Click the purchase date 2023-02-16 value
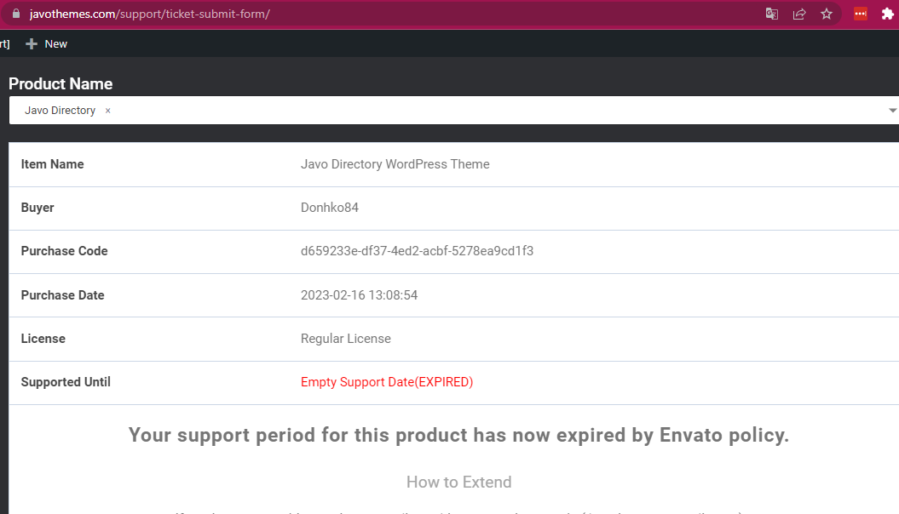899x514 pixels. (x=359, y=295)
